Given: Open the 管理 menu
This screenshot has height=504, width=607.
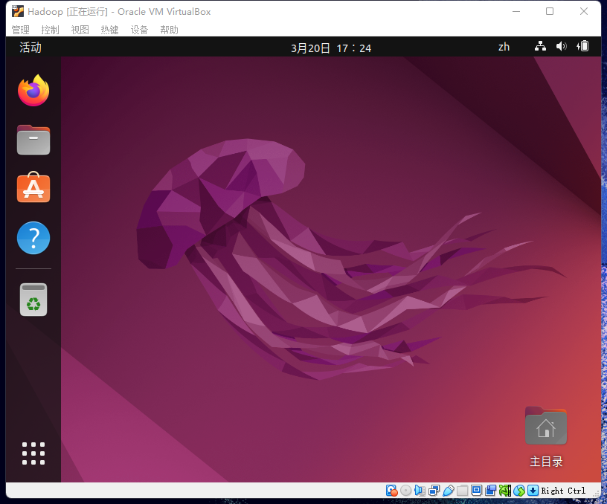Looking at the screenshot, I should [21, 30].
